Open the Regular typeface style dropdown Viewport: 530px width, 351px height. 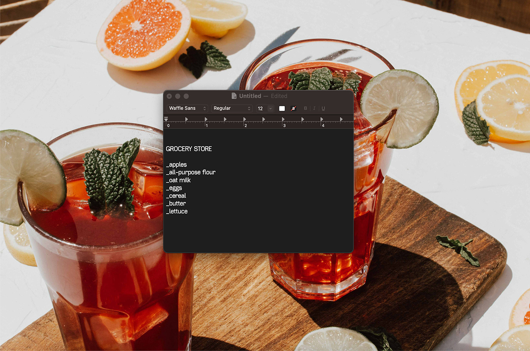coord(232,108)
